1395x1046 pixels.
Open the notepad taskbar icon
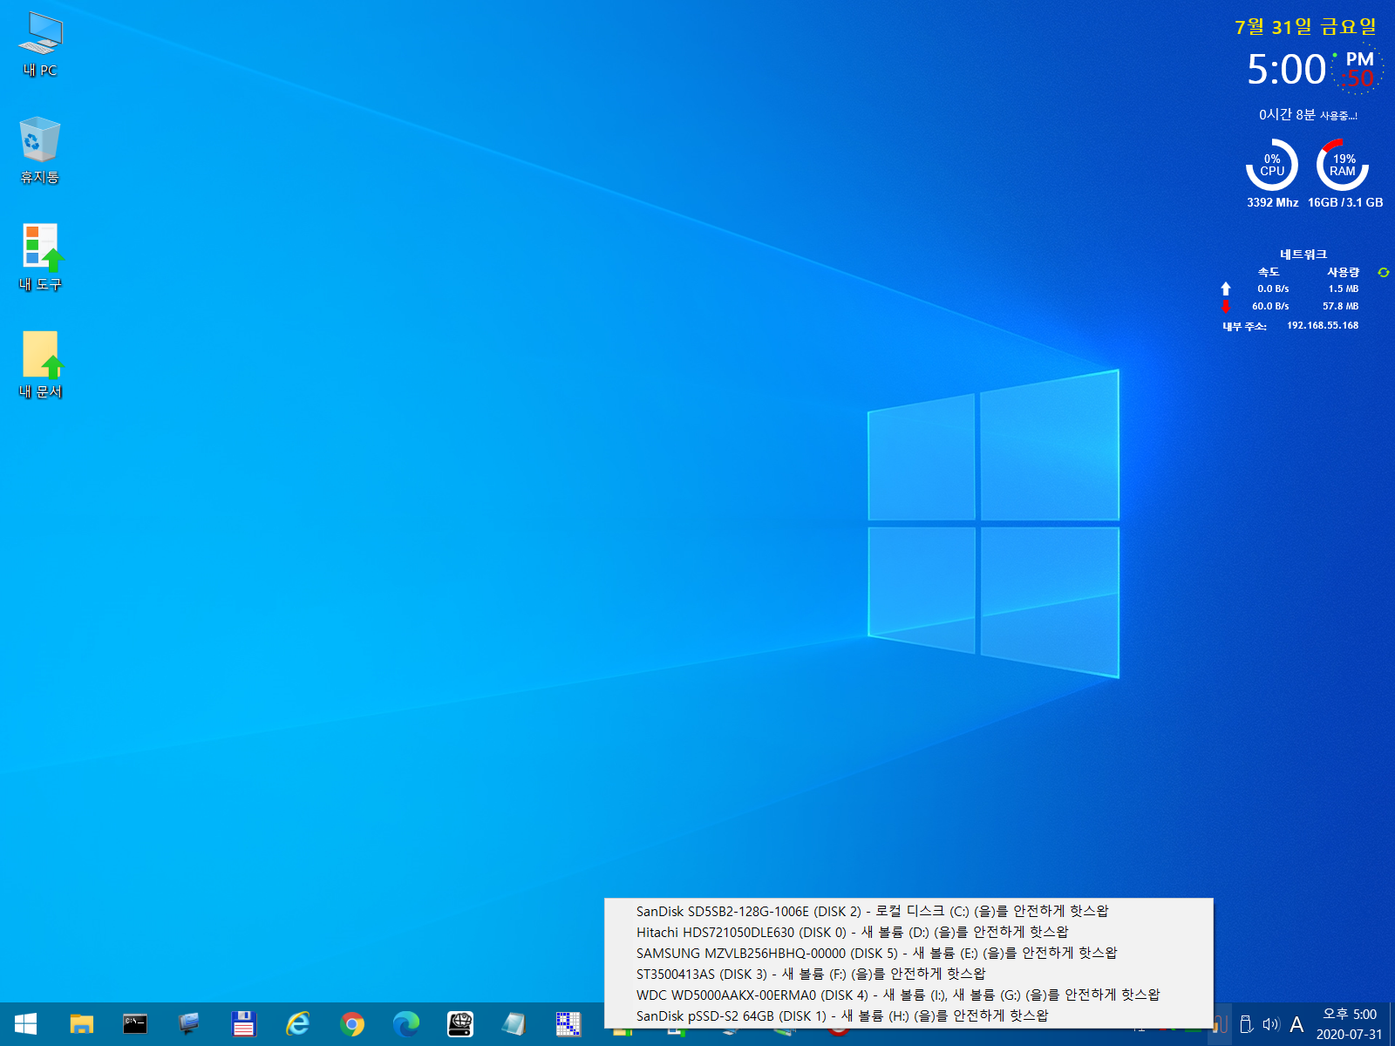pyautogui.click(x=514, y=1024)
